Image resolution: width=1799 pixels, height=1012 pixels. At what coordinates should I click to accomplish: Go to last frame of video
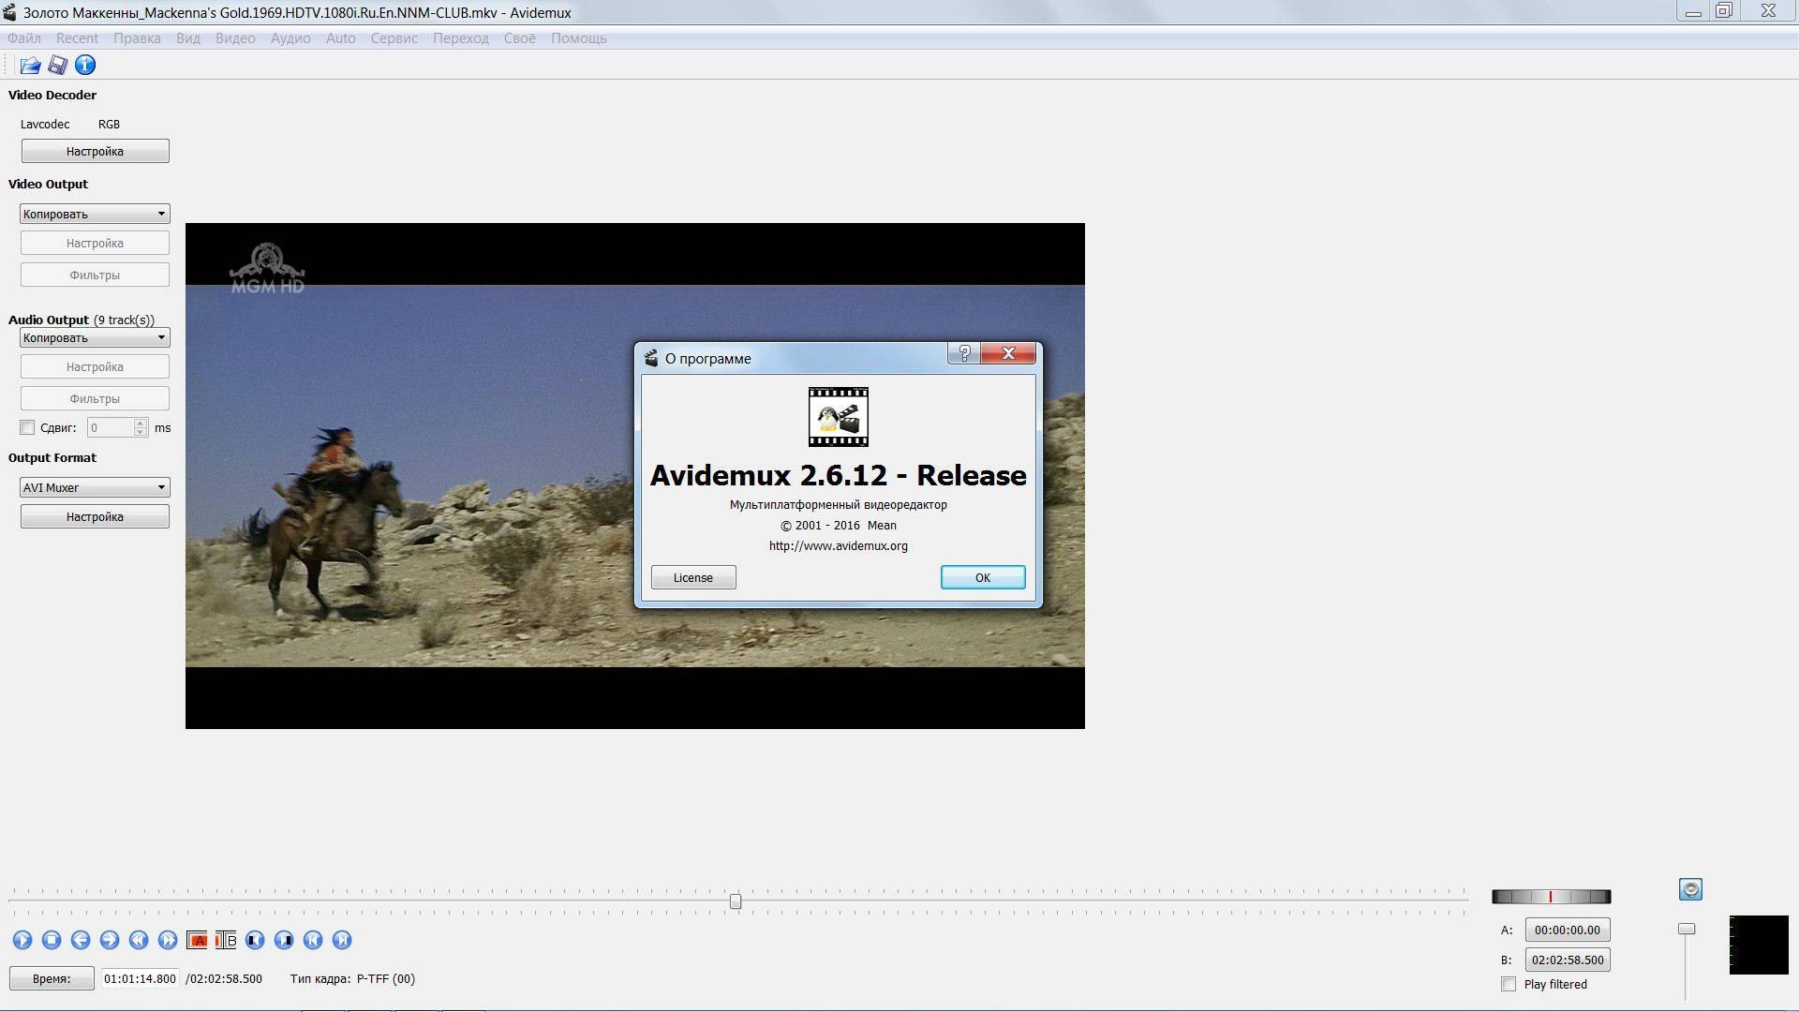342,940
